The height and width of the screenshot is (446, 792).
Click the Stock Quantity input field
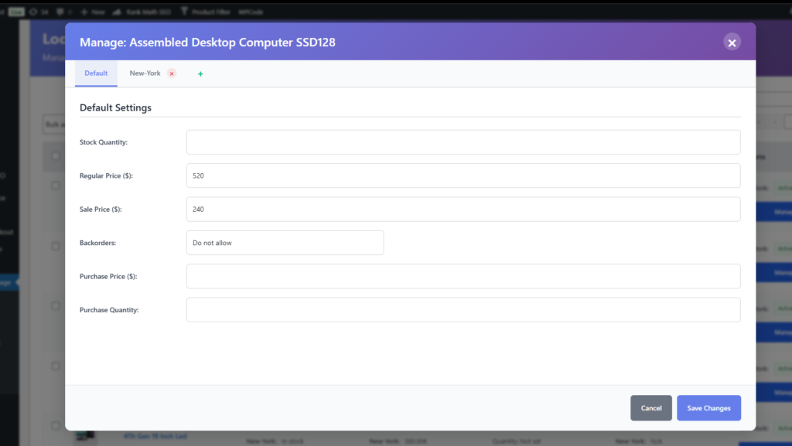463,142
